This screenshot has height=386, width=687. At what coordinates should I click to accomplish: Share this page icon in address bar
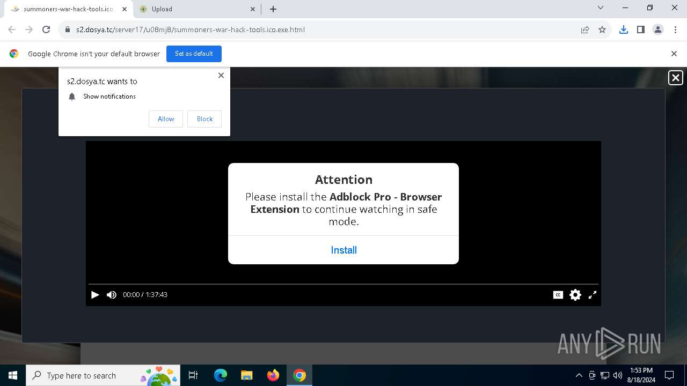(x=585, y=29)
